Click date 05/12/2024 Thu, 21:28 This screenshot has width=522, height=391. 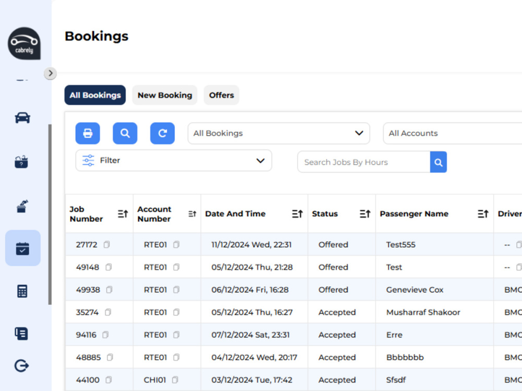(x=252, y=267)
